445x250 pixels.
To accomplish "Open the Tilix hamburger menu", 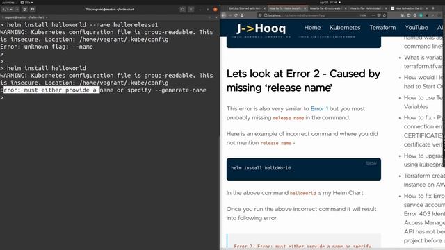I will point(191,9).
